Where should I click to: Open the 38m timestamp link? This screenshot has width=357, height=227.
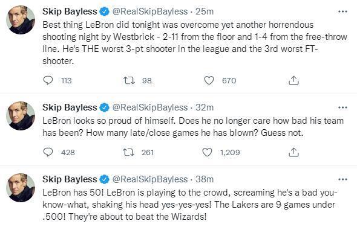pyautogui.click(x=205, y=179)
